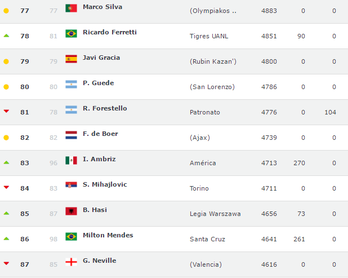Open Marco Silva's coach profile
This screenshot has width=348, height=278.
(x=102, y=7)
